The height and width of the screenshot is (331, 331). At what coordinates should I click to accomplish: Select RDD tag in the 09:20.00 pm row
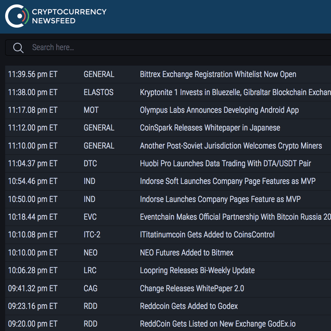click(90, 324)
